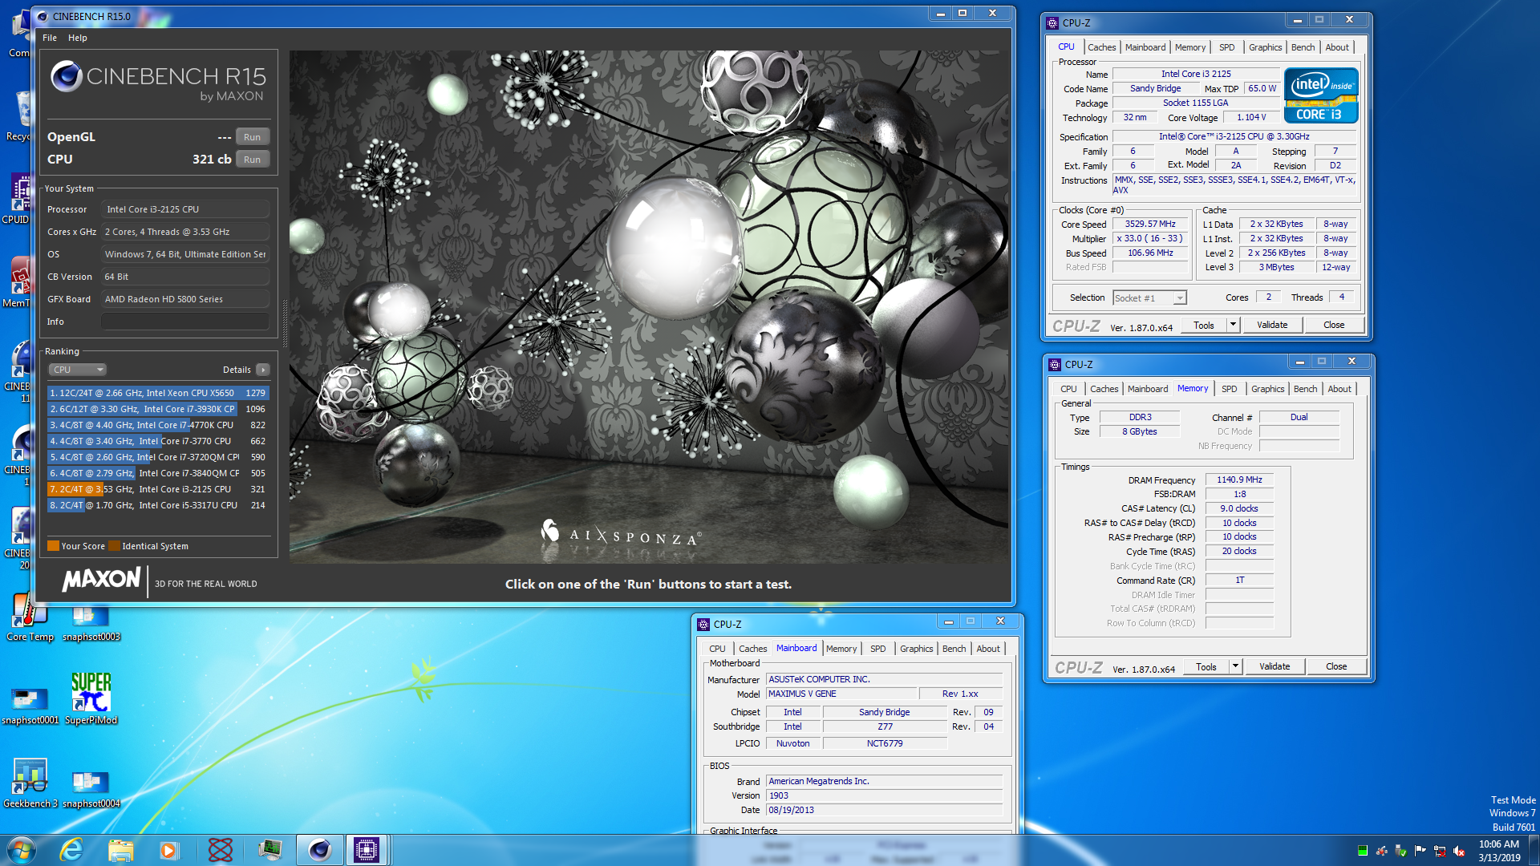The image size is (1540, 866).
Task: Click the Details arrow button in Ranking
Action: coord(262,370)
